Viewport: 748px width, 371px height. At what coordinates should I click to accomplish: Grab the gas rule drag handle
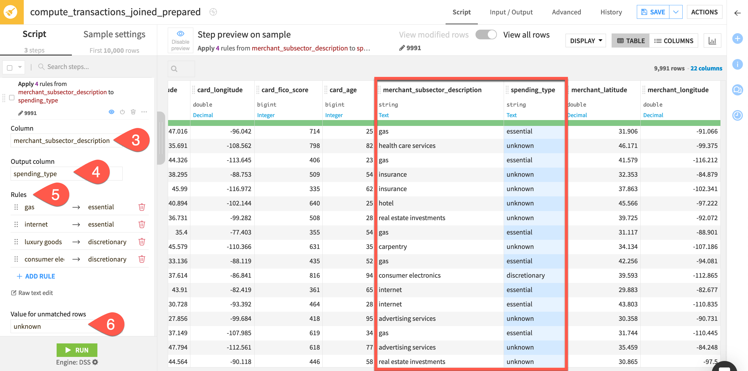click(16, 207)
